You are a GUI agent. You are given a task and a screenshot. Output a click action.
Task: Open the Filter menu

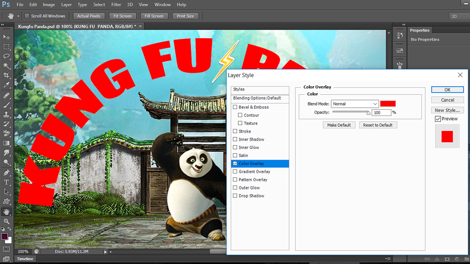click(116, 4)
